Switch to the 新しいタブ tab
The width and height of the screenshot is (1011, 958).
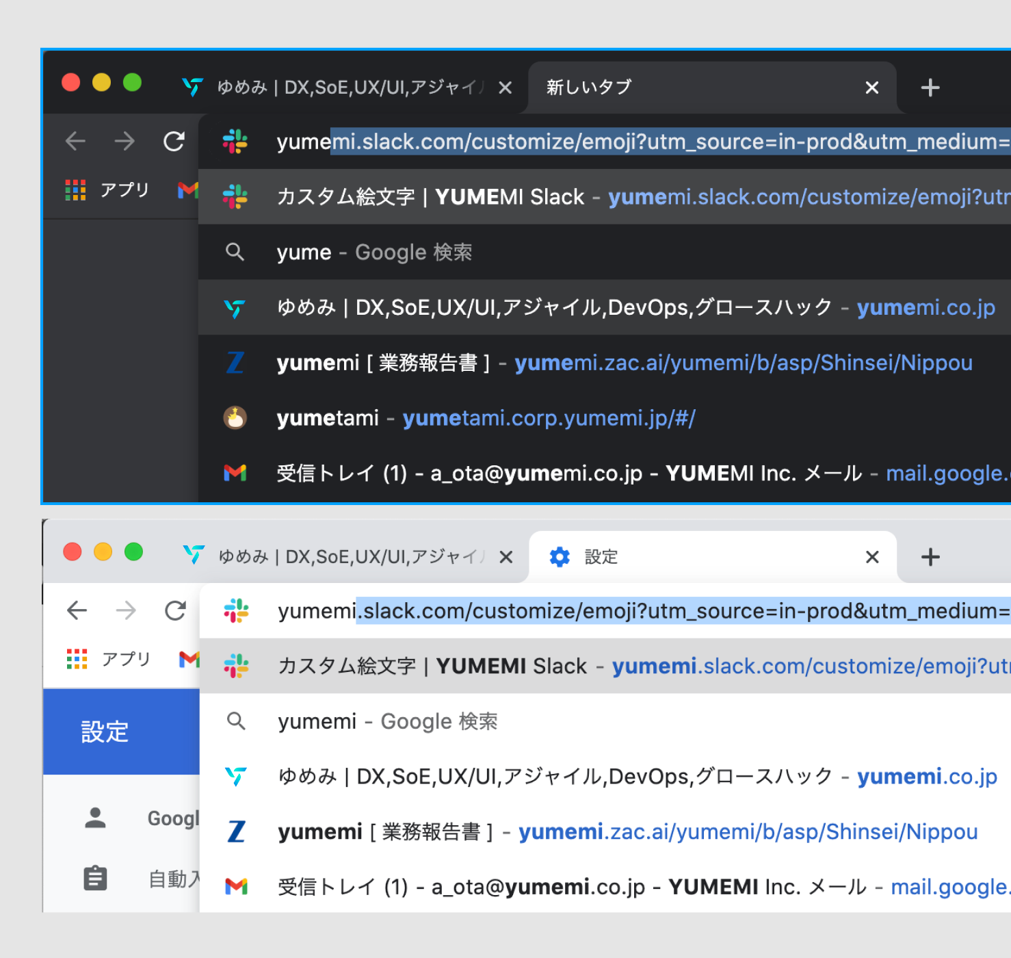tap(684, 88)
